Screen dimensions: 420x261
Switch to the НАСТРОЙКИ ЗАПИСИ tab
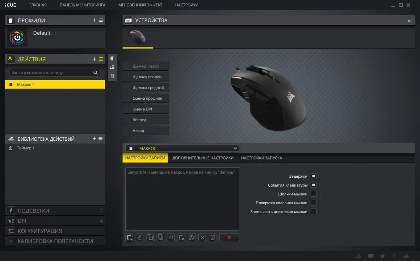[145, 158]
